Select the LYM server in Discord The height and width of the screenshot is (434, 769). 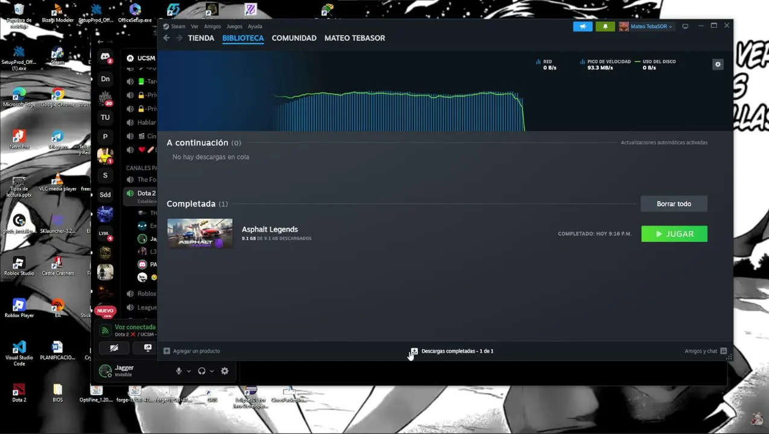[x=105, y=233]
